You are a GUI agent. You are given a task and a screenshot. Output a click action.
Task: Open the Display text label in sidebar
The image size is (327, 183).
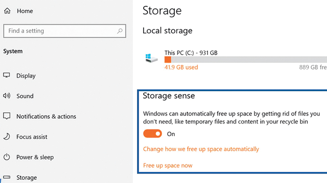pos(26,76)
